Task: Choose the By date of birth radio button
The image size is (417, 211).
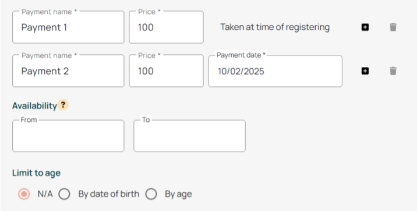Action: point(65,194)
